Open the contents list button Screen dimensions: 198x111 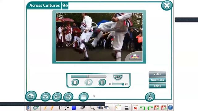(84, 97)
